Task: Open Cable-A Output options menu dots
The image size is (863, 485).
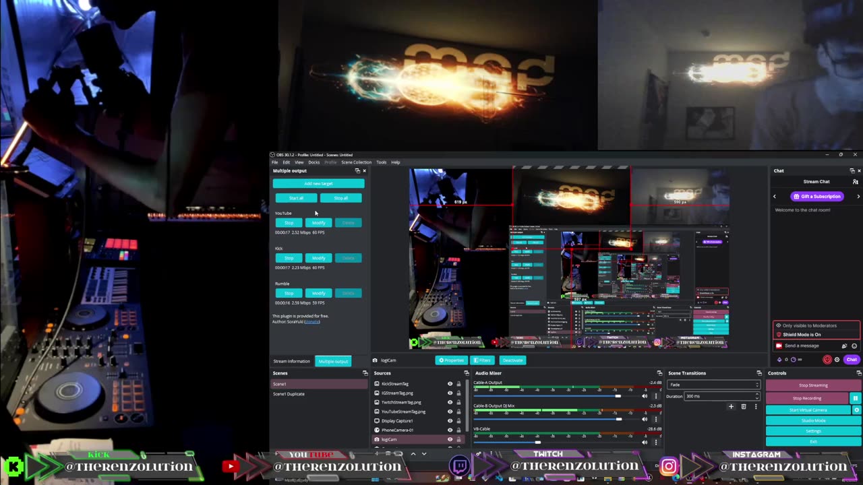Action: (655, 396)
